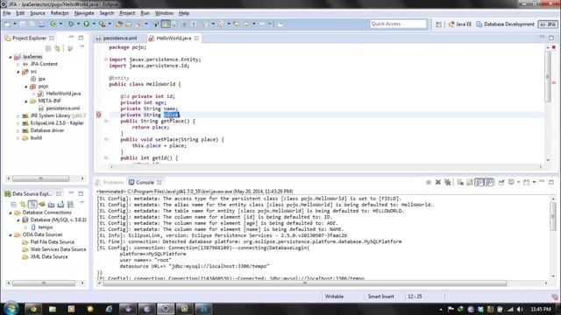Screen dimensions: 561x315
Task: Collapse the JpaSeries project node
Action: pyautogui.click(x=11, y=57)
